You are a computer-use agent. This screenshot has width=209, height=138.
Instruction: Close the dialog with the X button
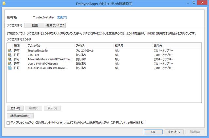coord(202,3)
